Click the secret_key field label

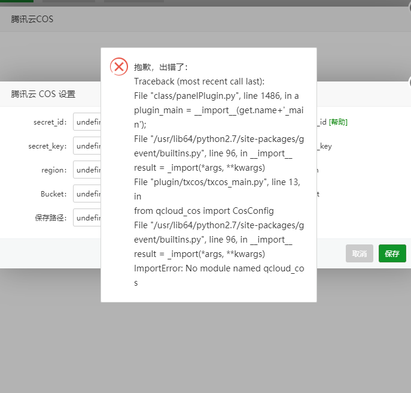pyautogui.click(x=47, y=146)
